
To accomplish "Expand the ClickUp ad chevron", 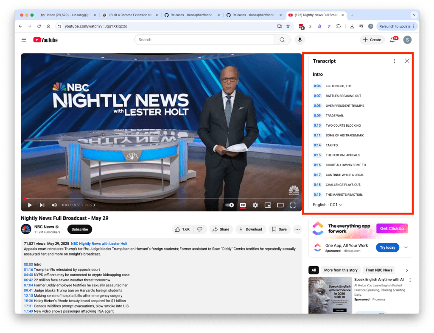I will (406, 247).
